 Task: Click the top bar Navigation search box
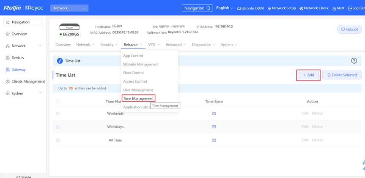pyautogui.click(x=198, y=8)
